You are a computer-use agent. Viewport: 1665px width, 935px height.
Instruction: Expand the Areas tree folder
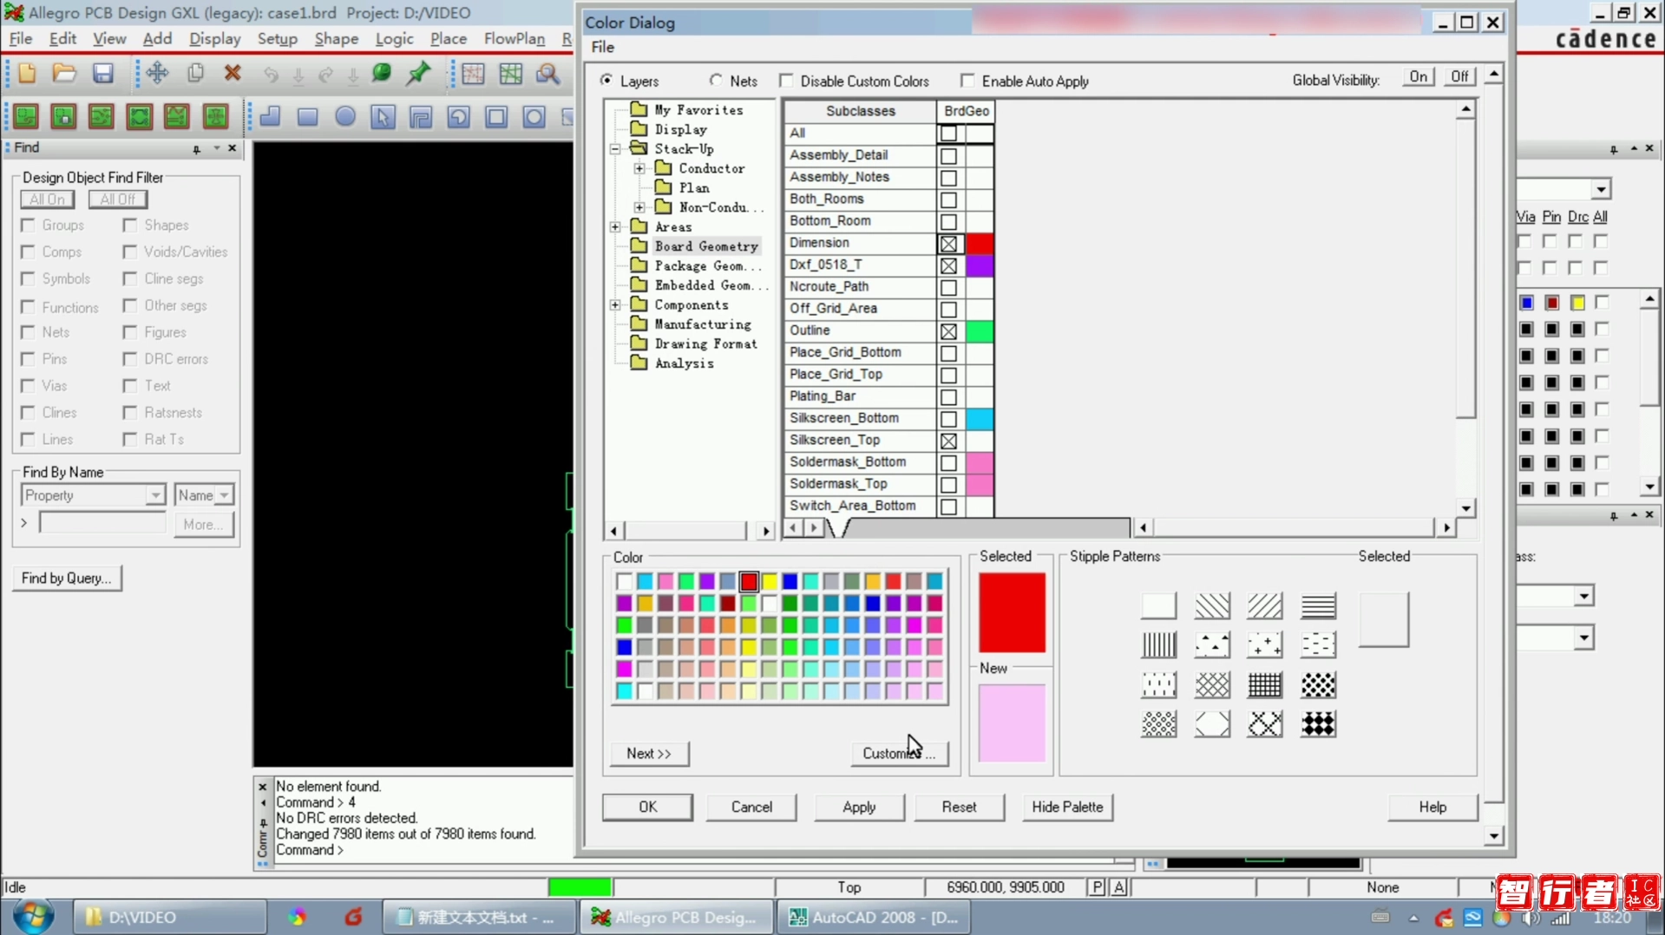click(x=615, y=227)
